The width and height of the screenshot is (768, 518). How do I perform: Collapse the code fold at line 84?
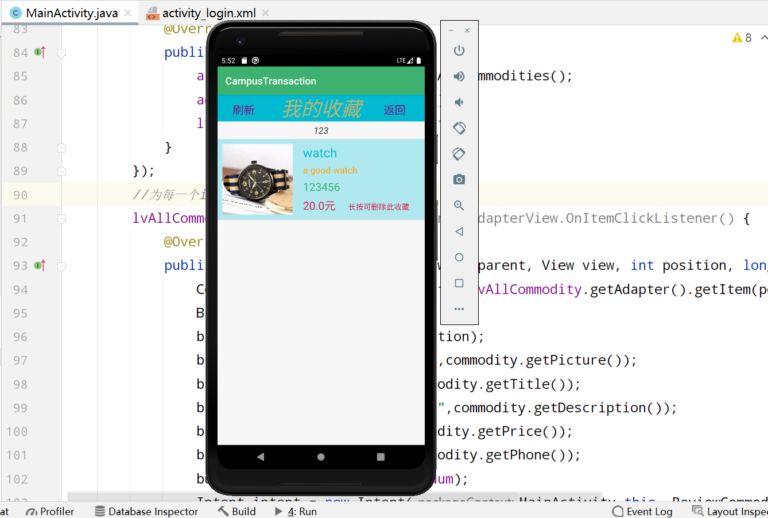[x=61, y=53]
